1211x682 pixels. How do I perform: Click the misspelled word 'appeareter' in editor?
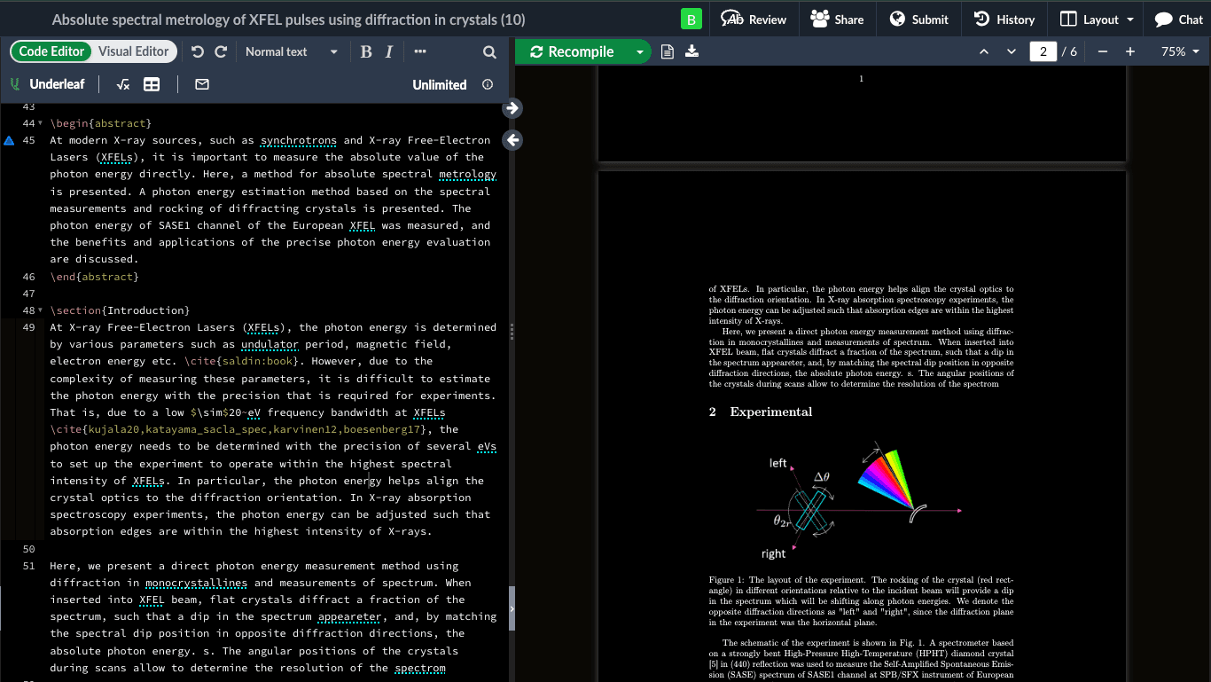(x=349, y=616)
